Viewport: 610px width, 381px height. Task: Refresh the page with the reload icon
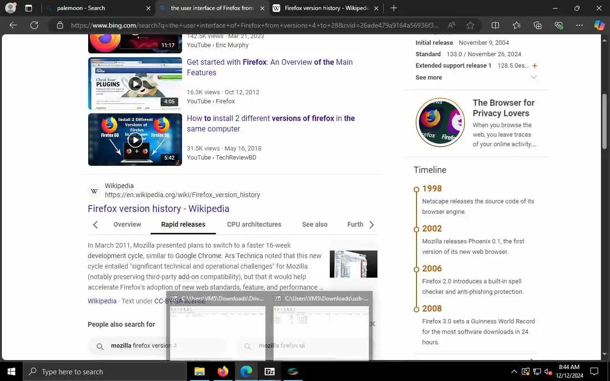(34, 25)
